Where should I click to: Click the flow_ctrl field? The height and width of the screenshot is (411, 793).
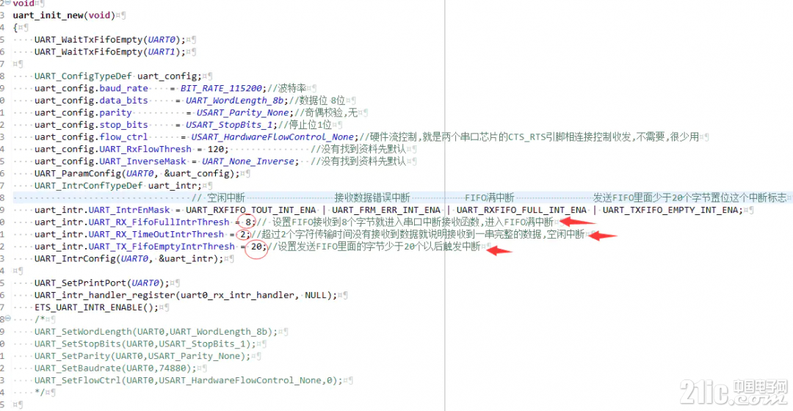[123, 137]
